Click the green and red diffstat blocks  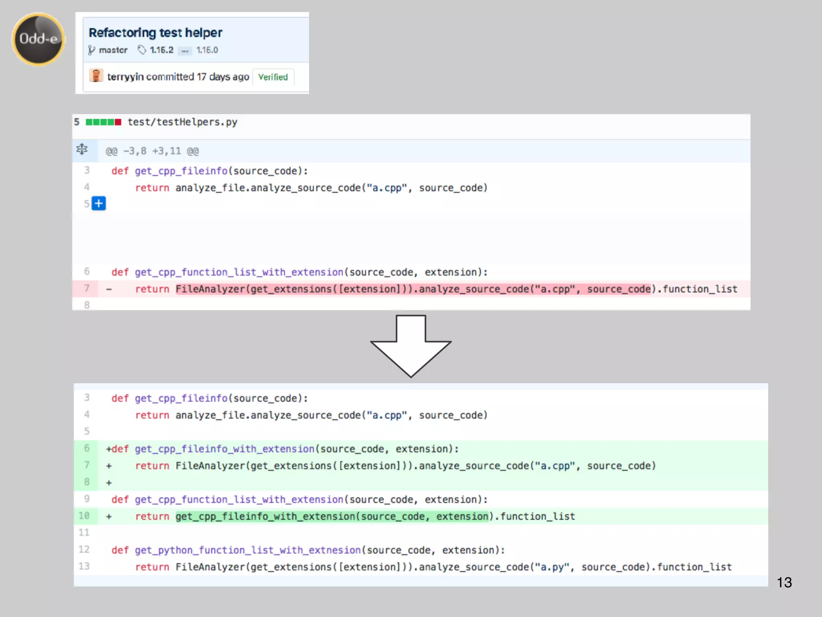point(103,122)
